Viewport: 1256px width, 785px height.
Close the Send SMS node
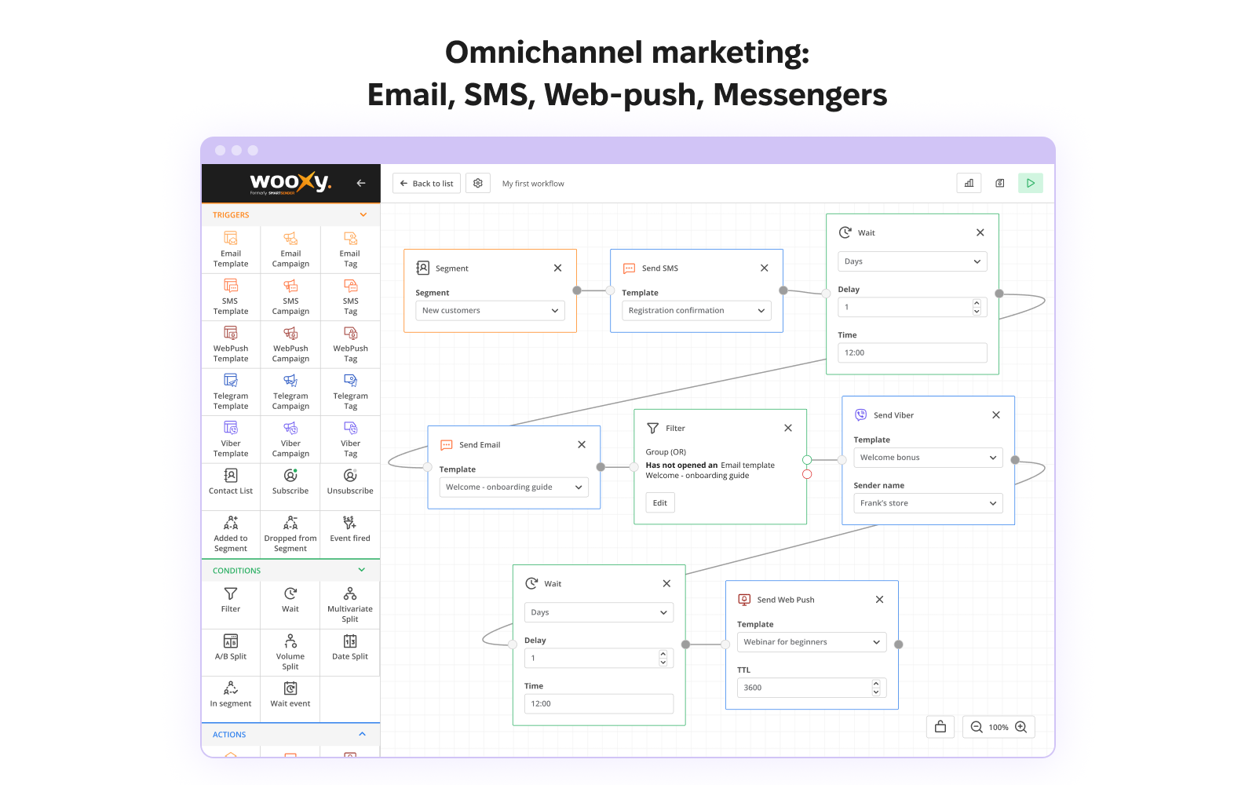pyautogui.click(x=765, y=268)
